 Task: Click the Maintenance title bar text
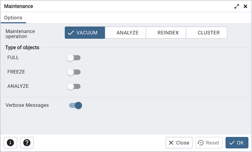click(19, 6)
